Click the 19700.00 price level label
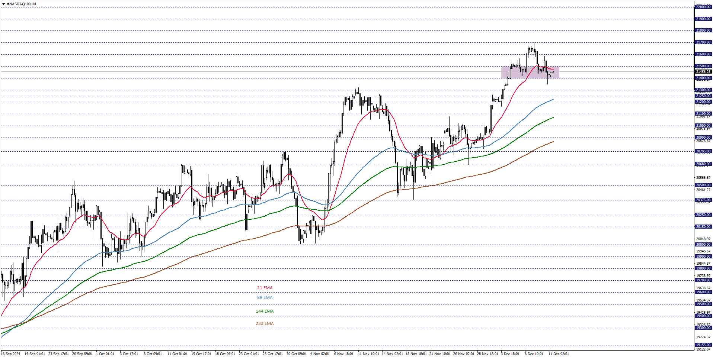713x358 pixels. coord(703,280)
